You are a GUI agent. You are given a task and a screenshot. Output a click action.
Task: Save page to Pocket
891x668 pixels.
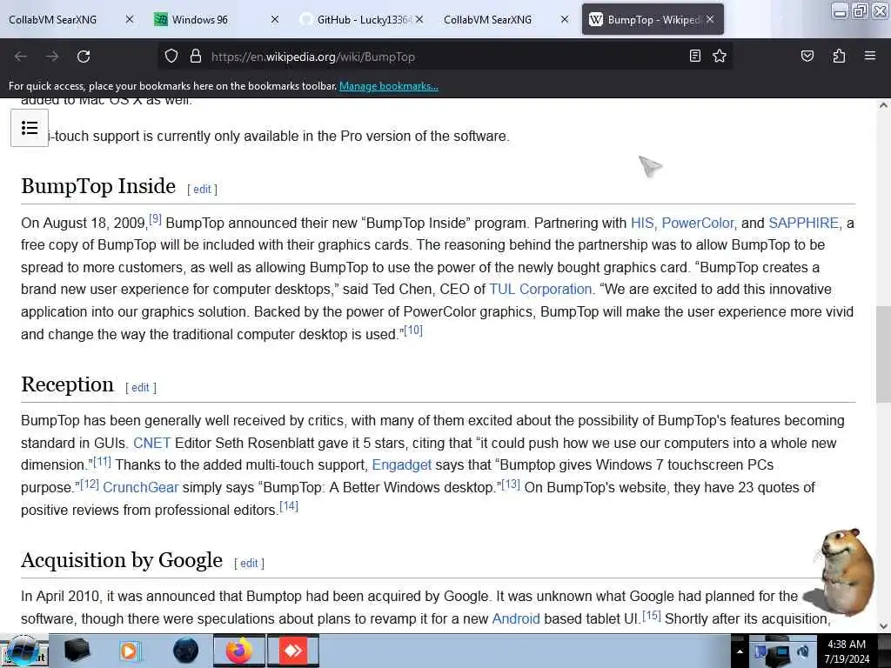click(807, 56)
